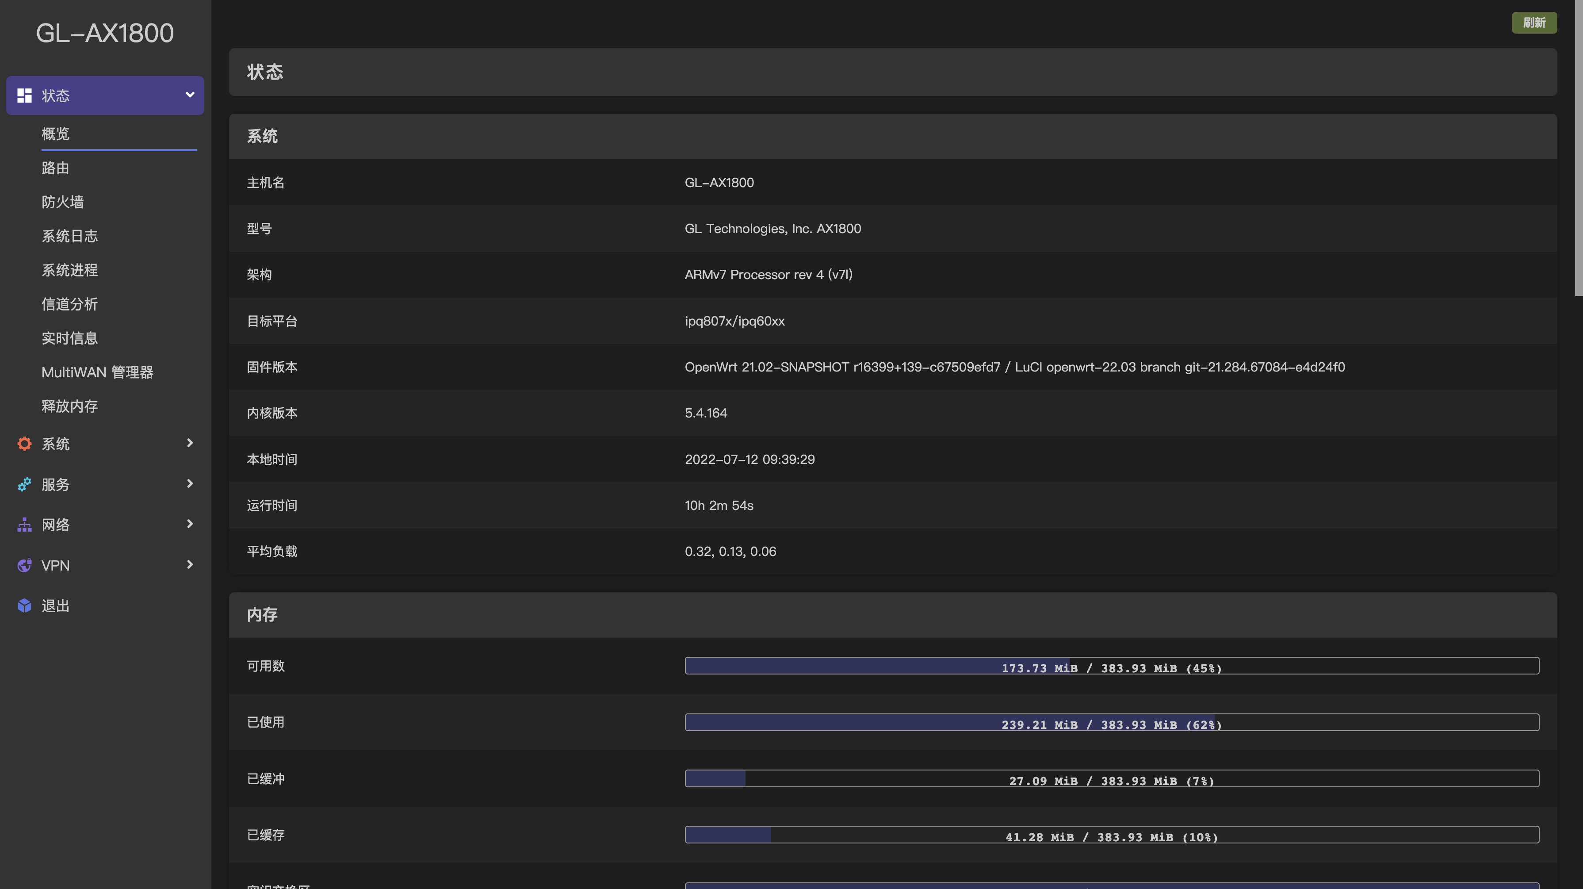This screenshot has width=1583, height=889.
Task: Open the 路由 routing page
Action: coord(55,168)
